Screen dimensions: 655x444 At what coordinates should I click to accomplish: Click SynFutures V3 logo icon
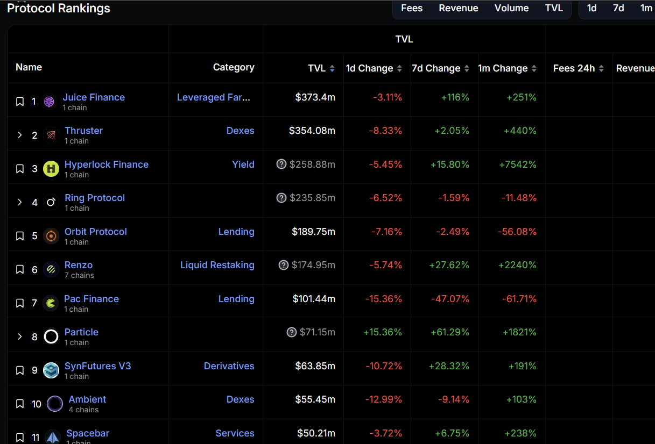pos(51,370)
